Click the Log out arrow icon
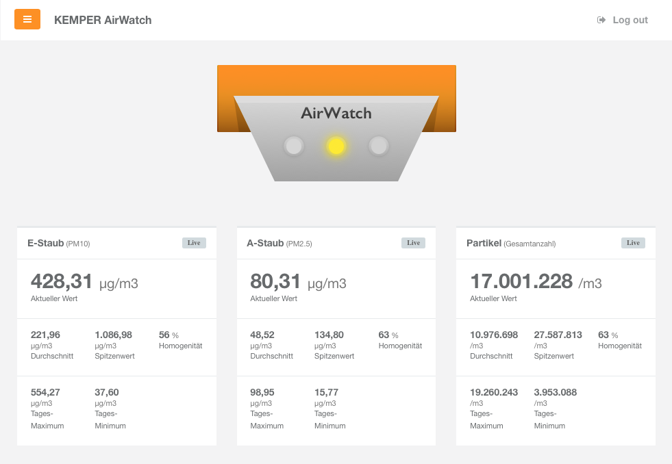672x464 pixels. [x=601, y=20]
